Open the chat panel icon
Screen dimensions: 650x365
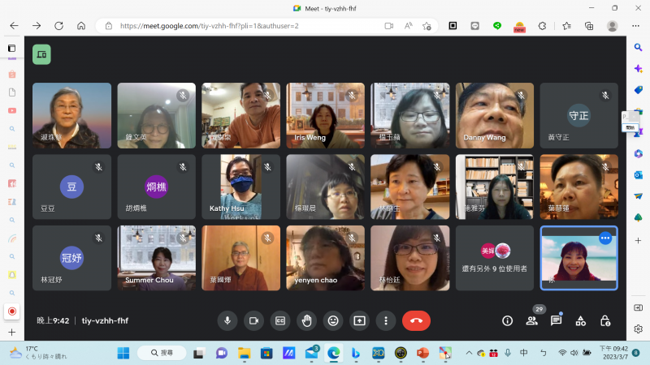point(557,320)
